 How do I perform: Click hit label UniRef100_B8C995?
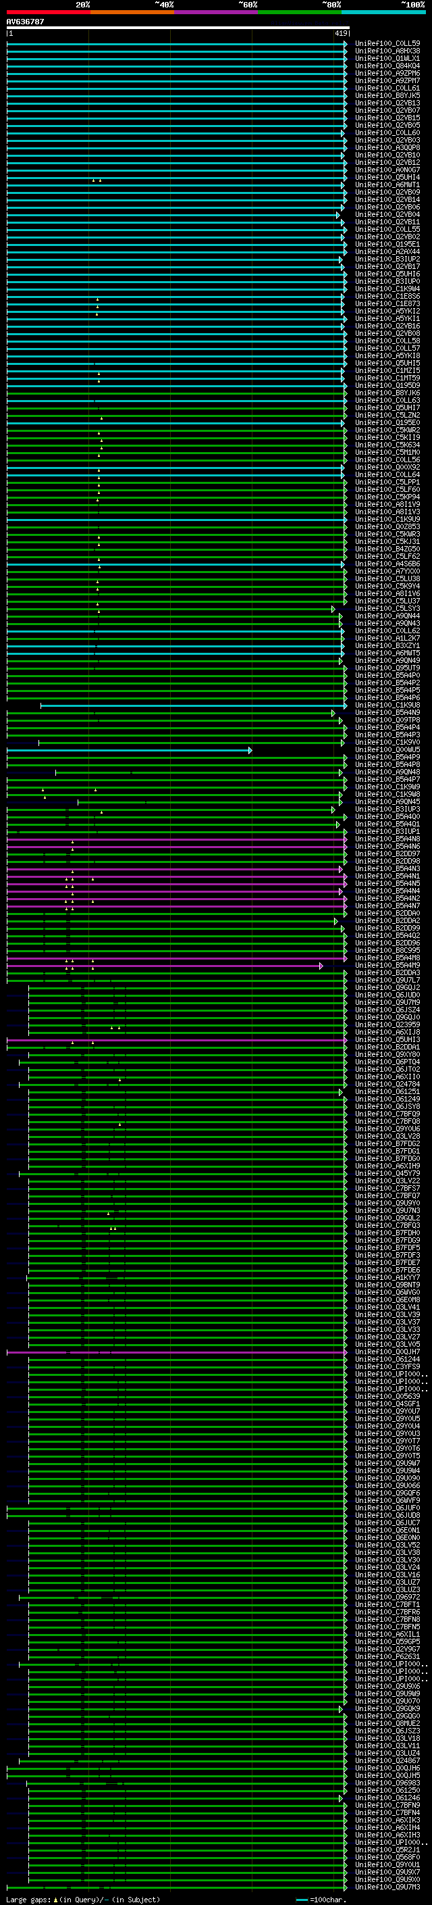click(387, 950)
